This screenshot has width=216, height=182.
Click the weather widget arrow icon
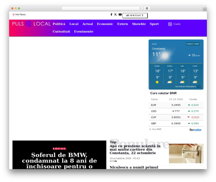point(199,86)
